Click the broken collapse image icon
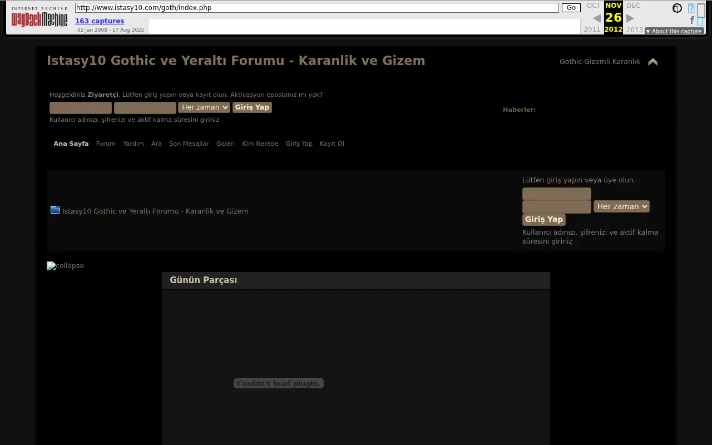 [65, 266]
